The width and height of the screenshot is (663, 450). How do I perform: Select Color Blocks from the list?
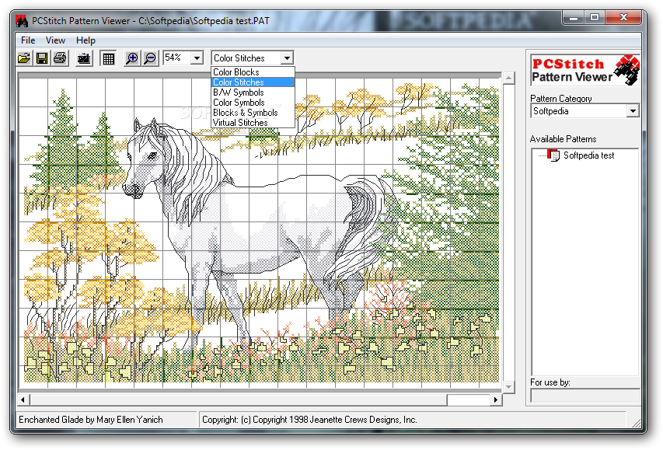tap(253, 72)
